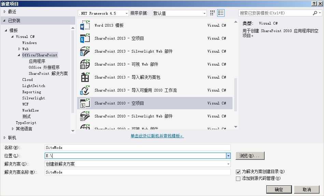Image resolution: width=324 pixels, height=196 pixels.
Task: Collapse the 已安装 section
Action: point(4,20)
